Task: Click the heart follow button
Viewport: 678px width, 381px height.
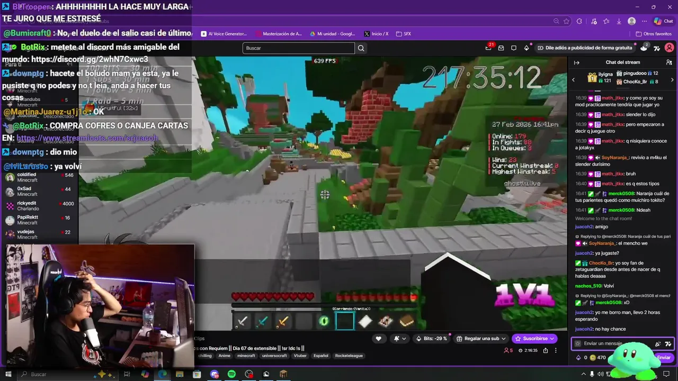Action: coord(378,339)
